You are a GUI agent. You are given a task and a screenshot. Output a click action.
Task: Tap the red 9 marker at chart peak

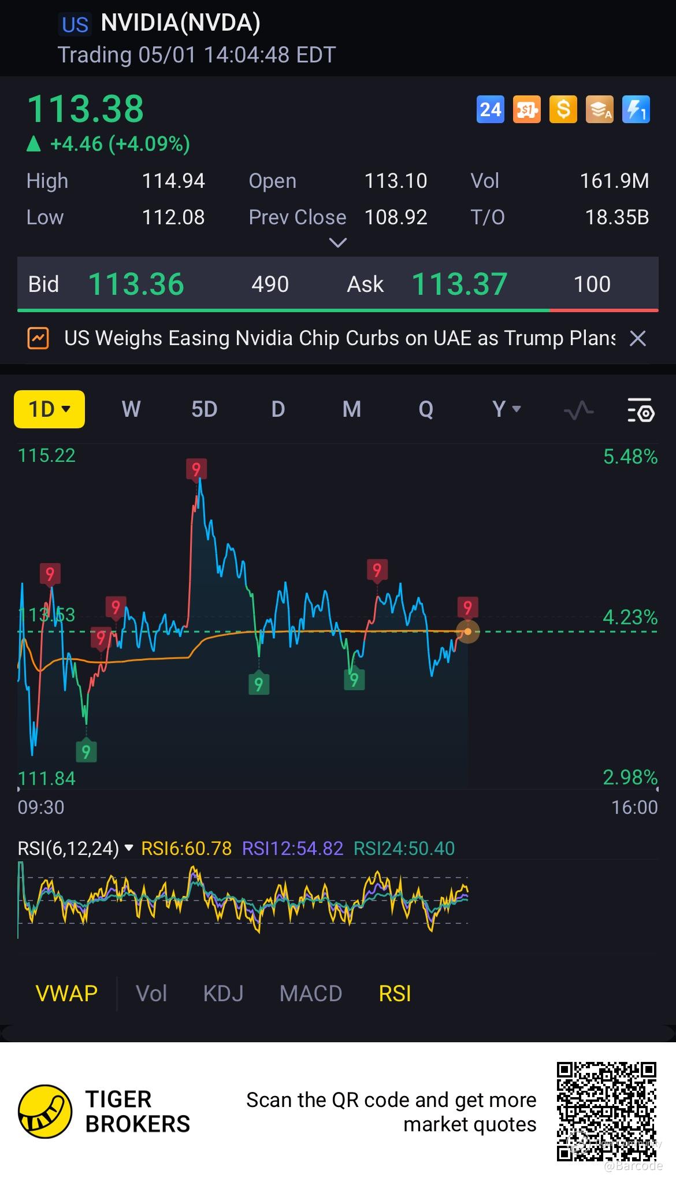[x=196, y=469]
